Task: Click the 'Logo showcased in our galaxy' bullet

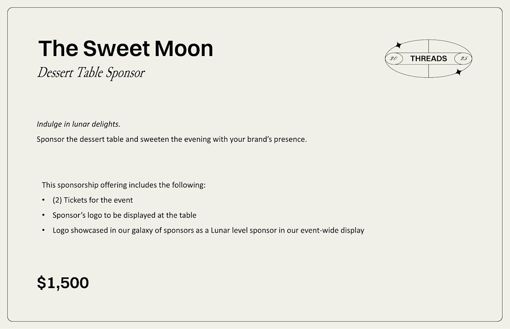Action: click(208, 230)
